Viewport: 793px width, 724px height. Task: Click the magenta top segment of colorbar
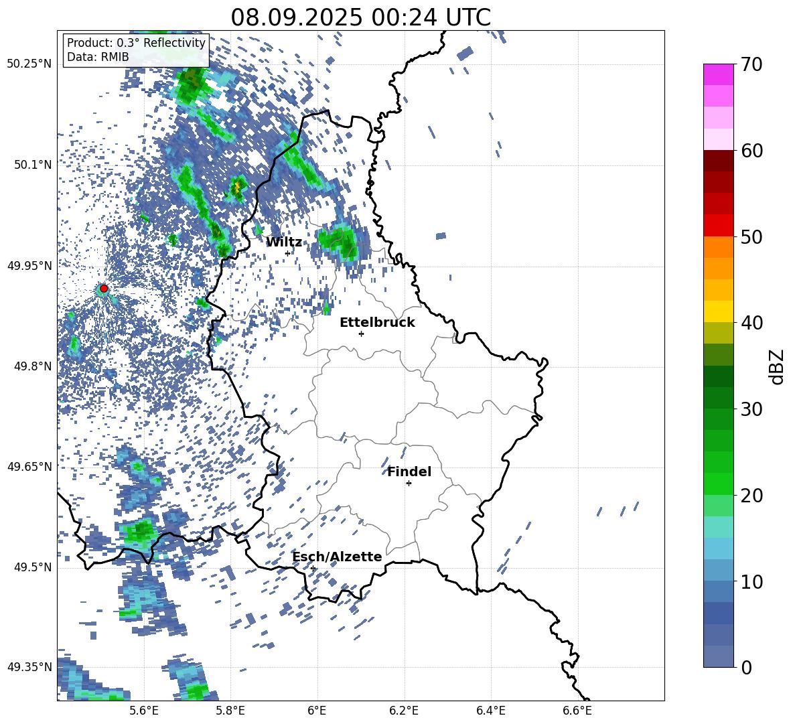718,75
